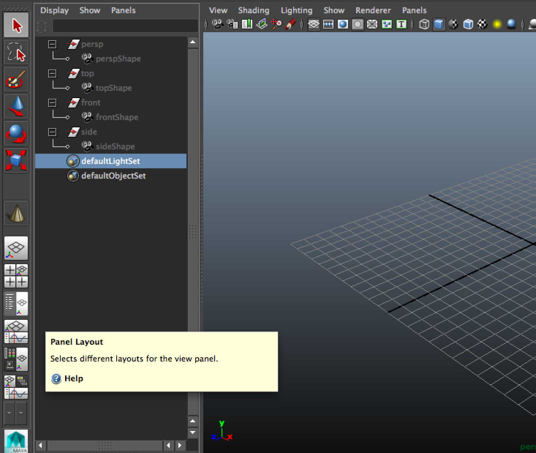Collapse the persp node in Outliner
Viewport: 536px width, 453px height.
tap(53, 44)
